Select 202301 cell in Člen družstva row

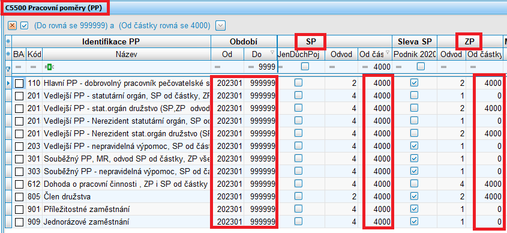pyautogui.click(x=227, y=197)
